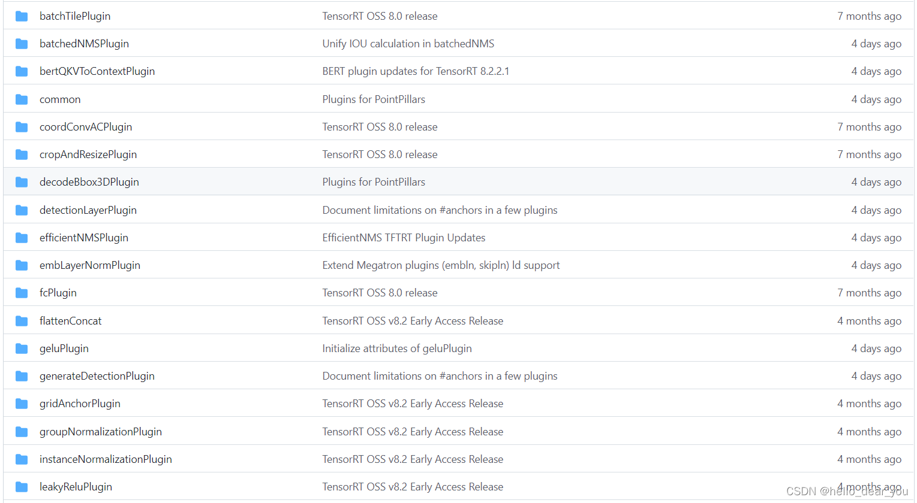Open the embLayerNormPlugin directory
Viewport: 917px width, 503px height.
89,265
